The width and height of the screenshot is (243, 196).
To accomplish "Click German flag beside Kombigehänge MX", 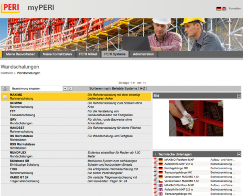I will tap(160, 168).
